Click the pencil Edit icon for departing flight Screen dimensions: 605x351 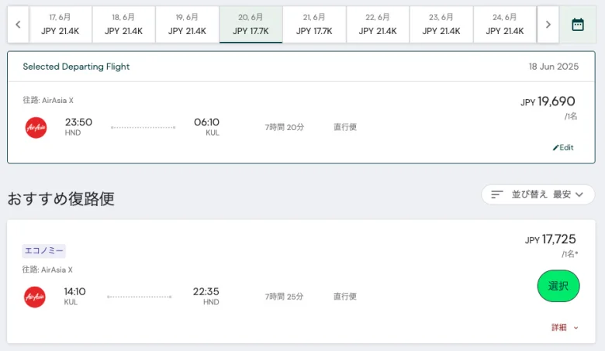[555, 147]
